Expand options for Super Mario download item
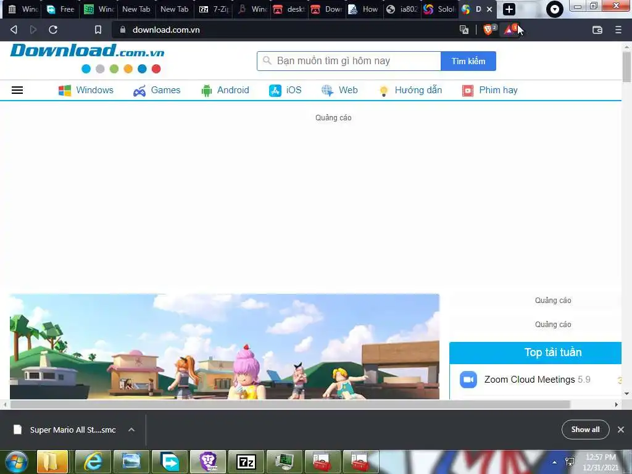Viewport: 632px width, 474px height. point(131,430)
